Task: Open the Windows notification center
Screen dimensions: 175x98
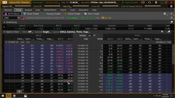Action: [x=171, y=96]
